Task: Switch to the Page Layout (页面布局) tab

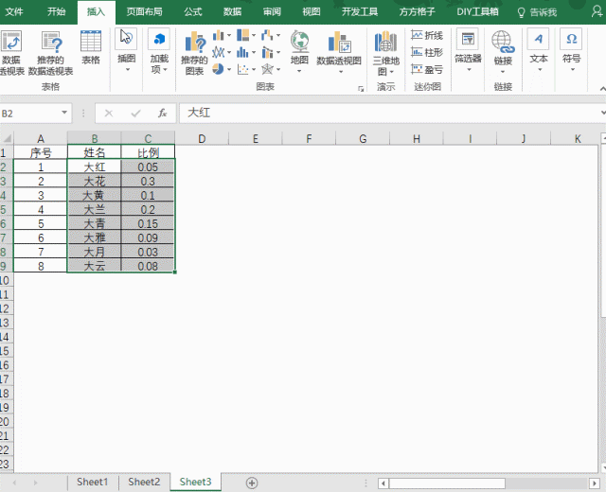Action: click(x=144, y=12)
